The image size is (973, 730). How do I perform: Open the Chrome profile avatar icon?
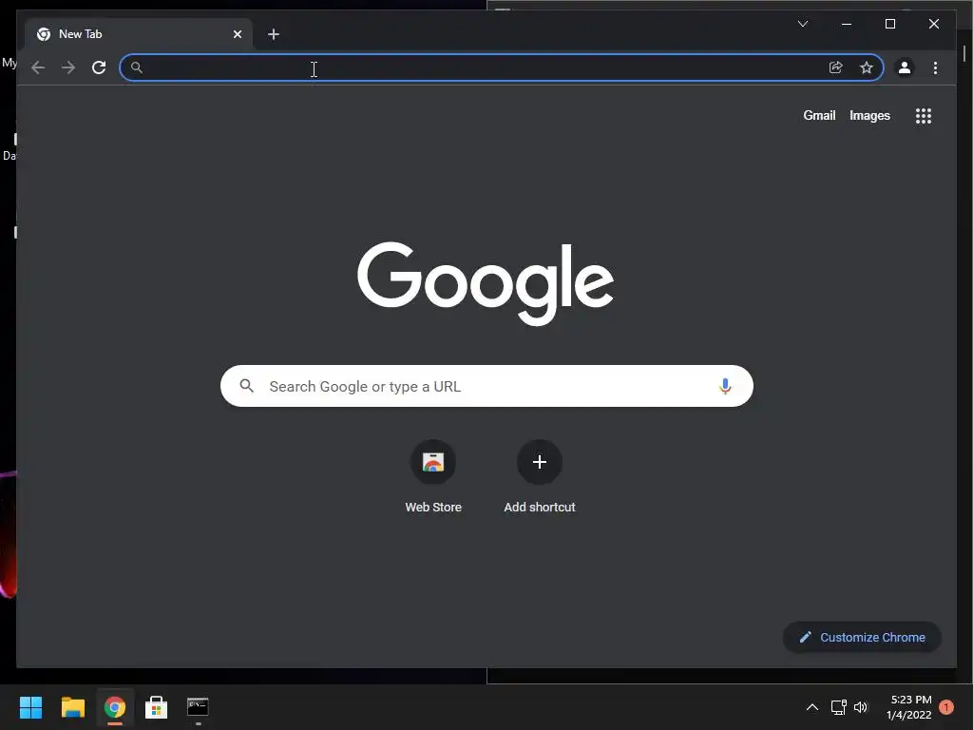coord(905,67)
